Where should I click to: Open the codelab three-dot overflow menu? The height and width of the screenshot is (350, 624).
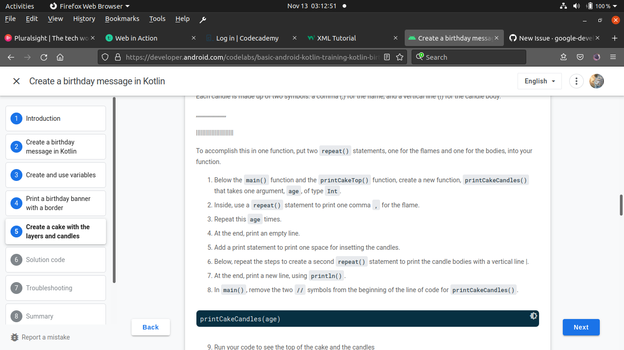point(576,81)
